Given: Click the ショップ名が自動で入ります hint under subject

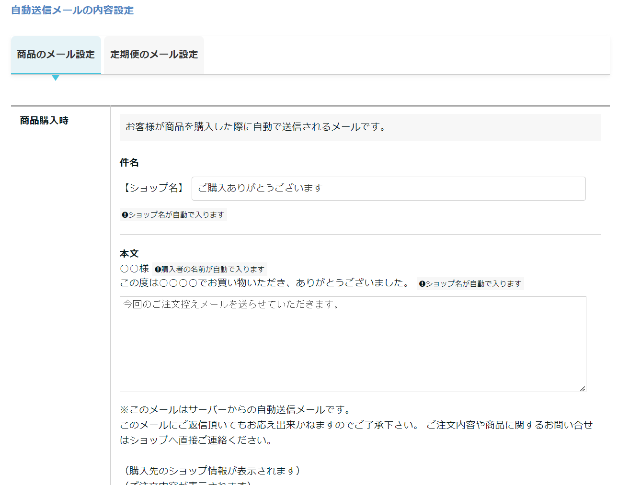Looking at the screenshot, I should [176, 215].
